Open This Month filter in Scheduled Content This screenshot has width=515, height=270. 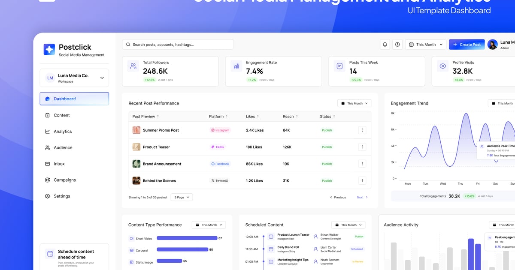tap(348, 225)
